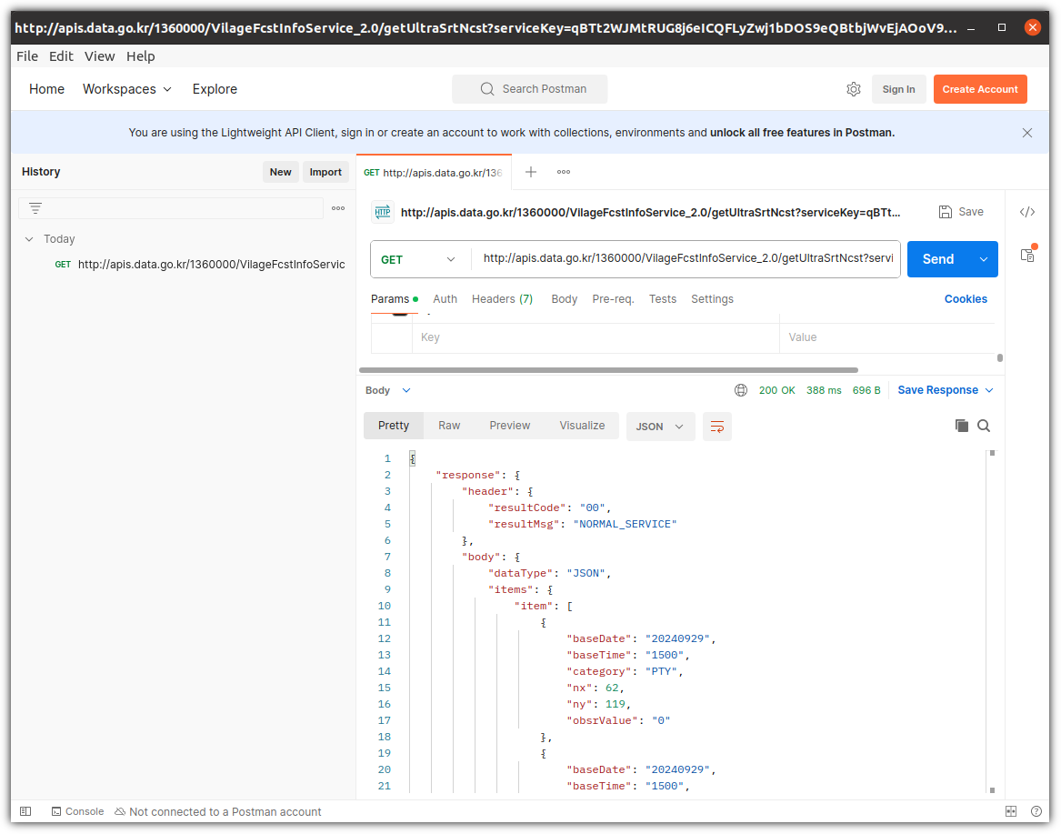Switch response view to Visualize
1061x834 pixels.
582,426
